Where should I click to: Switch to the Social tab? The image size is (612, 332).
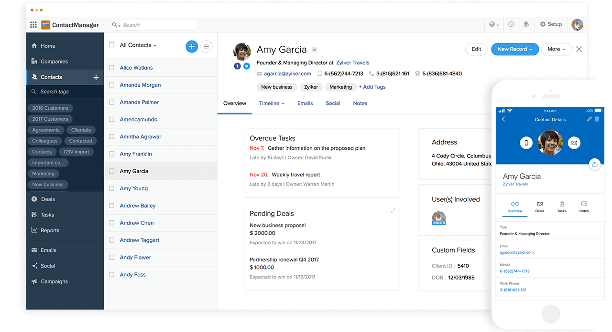(333, 103)
